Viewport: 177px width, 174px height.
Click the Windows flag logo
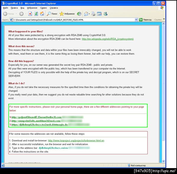click(x=162, y=8)
